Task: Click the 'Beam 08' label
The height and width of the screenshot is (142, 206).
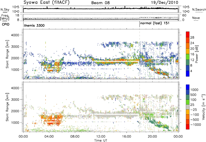Action: [x=100, y=3]
